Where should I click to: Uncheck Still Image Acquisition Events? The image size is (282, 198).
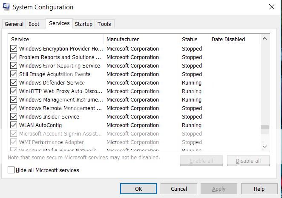coord(14,74)
